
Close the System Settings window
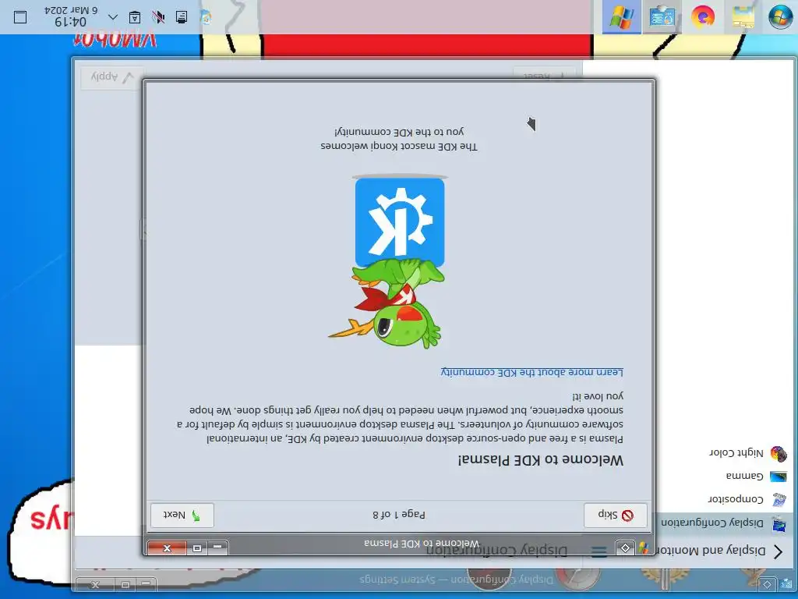tap(95, 584)
